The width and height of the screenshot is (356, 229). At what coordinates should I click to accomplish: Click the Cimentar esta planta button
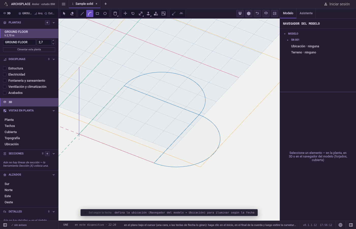(29, 50)
